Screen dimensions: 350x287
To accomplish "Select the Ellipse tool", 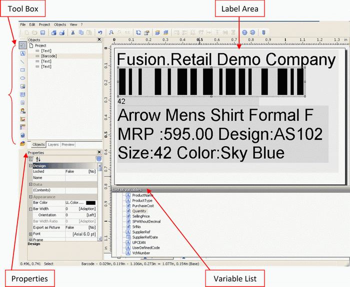I will [x=23, y=78].
